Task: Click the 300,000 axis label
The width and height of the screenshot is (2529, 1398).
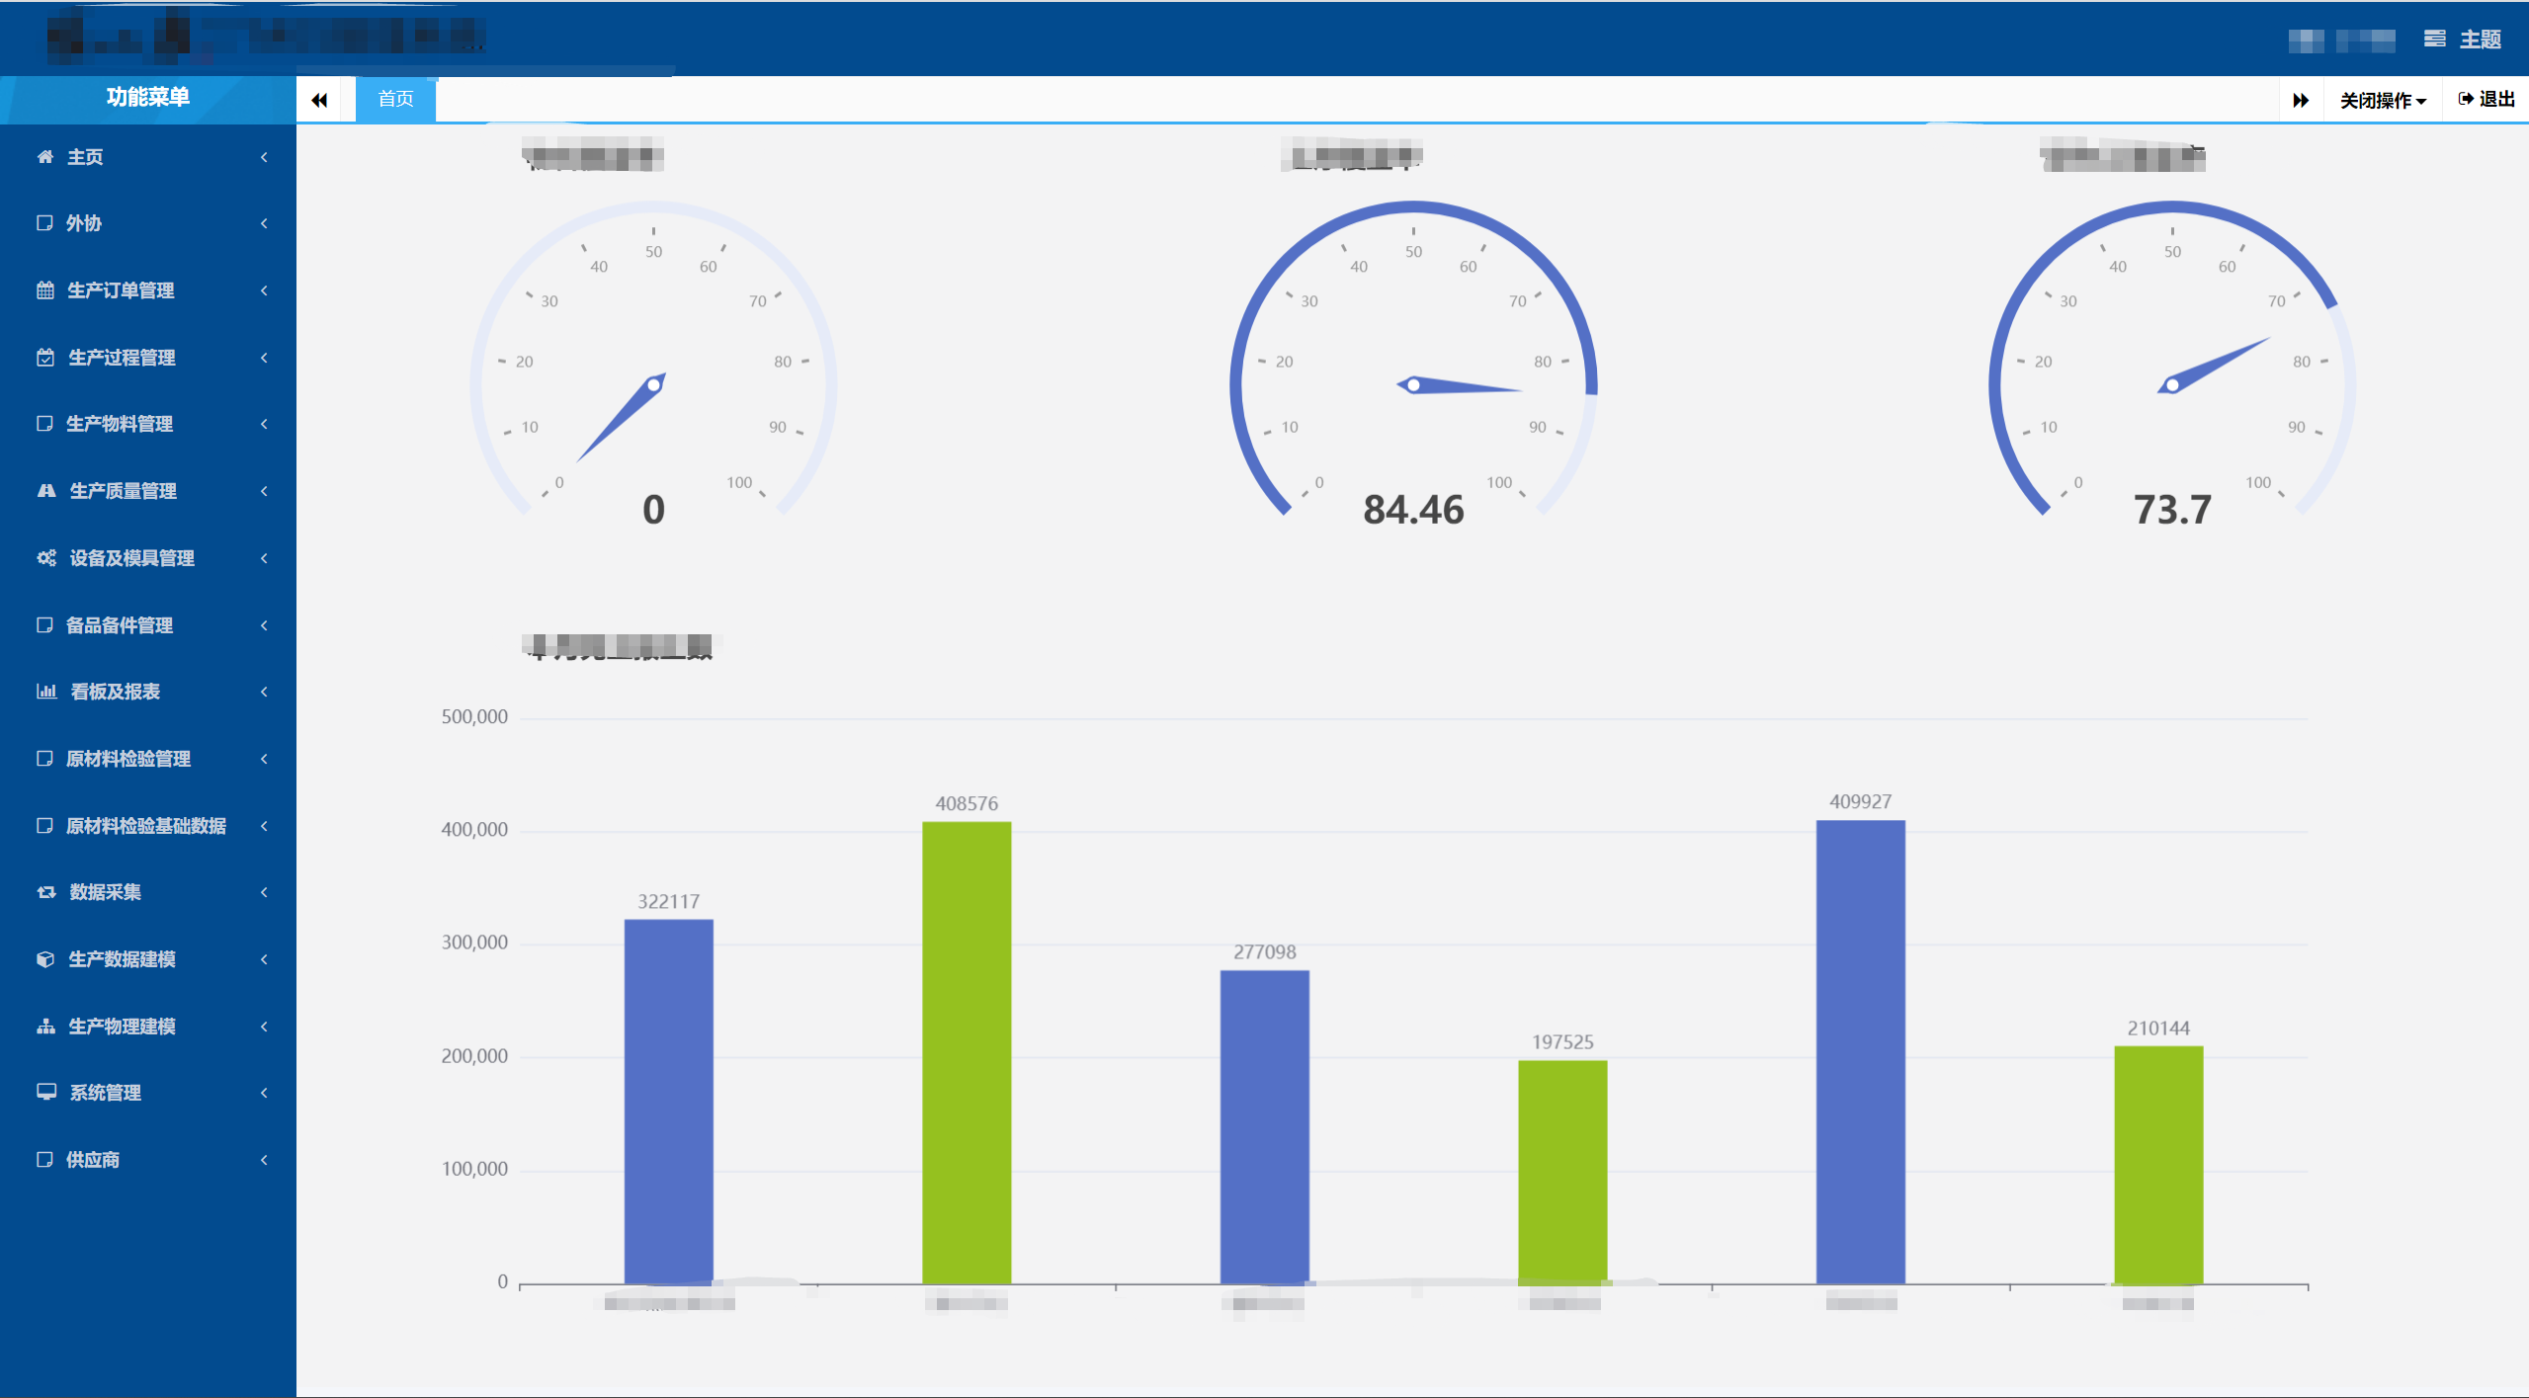Action: coord(474,943)
